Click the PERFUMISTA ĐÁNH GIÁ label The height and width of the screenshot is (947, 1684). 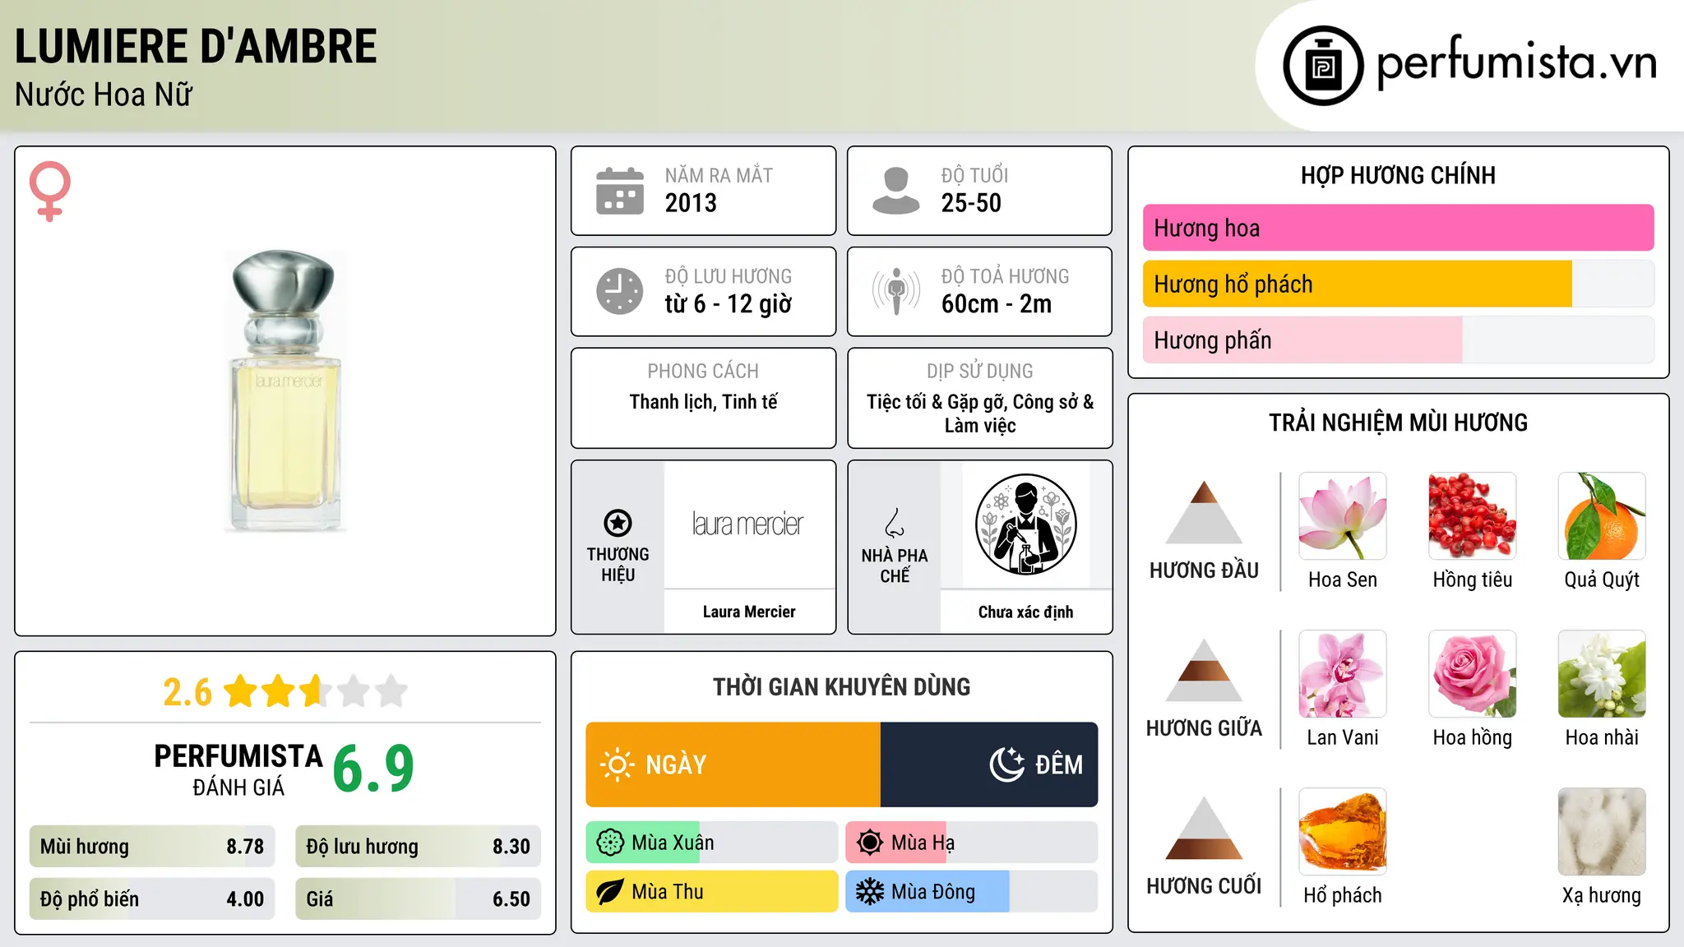238,770
